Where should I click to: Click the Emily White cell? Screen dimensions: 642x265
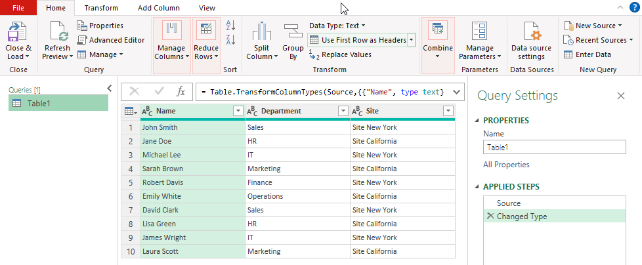(192, 196)
